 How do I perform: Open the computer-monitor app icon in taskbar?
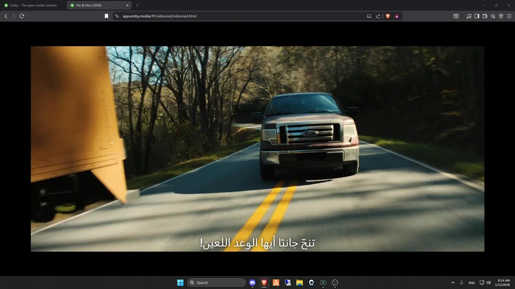pos(288,283)
